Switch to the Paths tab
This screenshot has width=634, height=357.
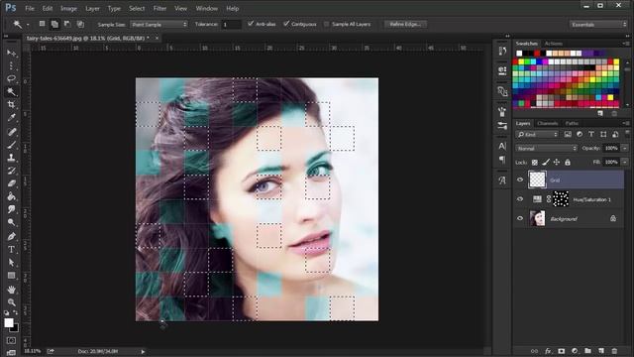[572, 123]
